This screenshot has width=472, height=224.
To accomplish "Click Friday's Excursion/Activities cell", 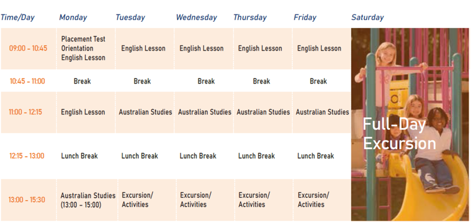I will [x=313, y=200].
